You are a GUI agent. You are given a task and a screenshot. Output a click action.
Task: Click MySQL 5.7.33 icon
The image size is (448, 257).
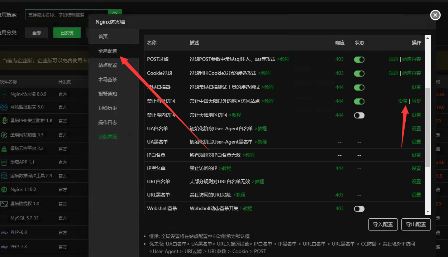pyautogui.click(x=4, y=218)
